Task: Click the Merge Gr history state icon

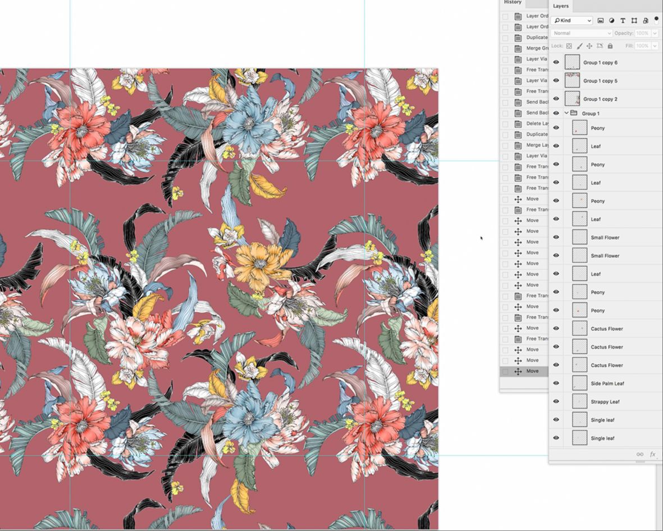Action: pos(518,48)
